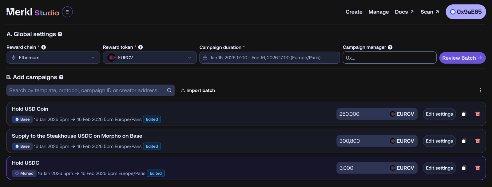Click the 300,800 EURCV amount field
This screenshot has height=187, width=492.
[377, 141]
